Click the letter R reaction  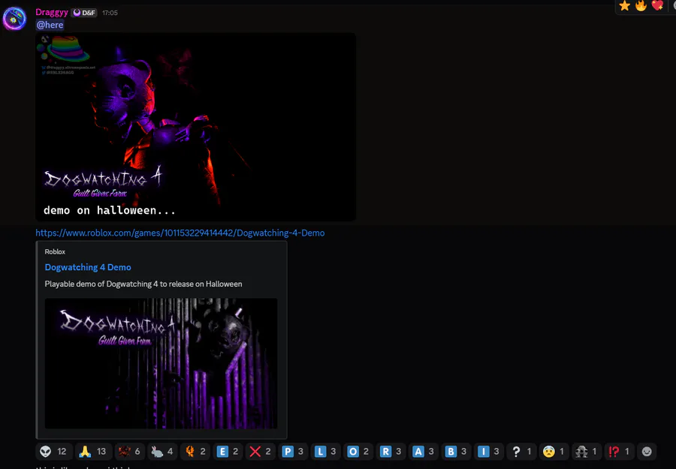391,451
